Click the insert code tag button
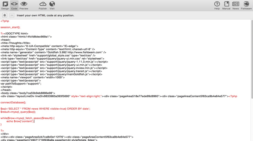253x141 pixels. [x=12, y=15]
